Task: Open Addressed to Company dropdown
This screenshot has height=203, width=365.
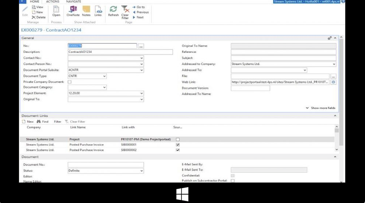Action: 334,64
